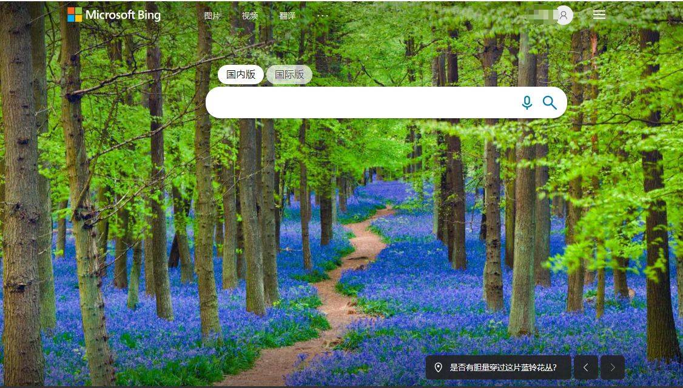Open the hamburger settings menu
This screenshot has width=683, height=388.
[599, 15]
